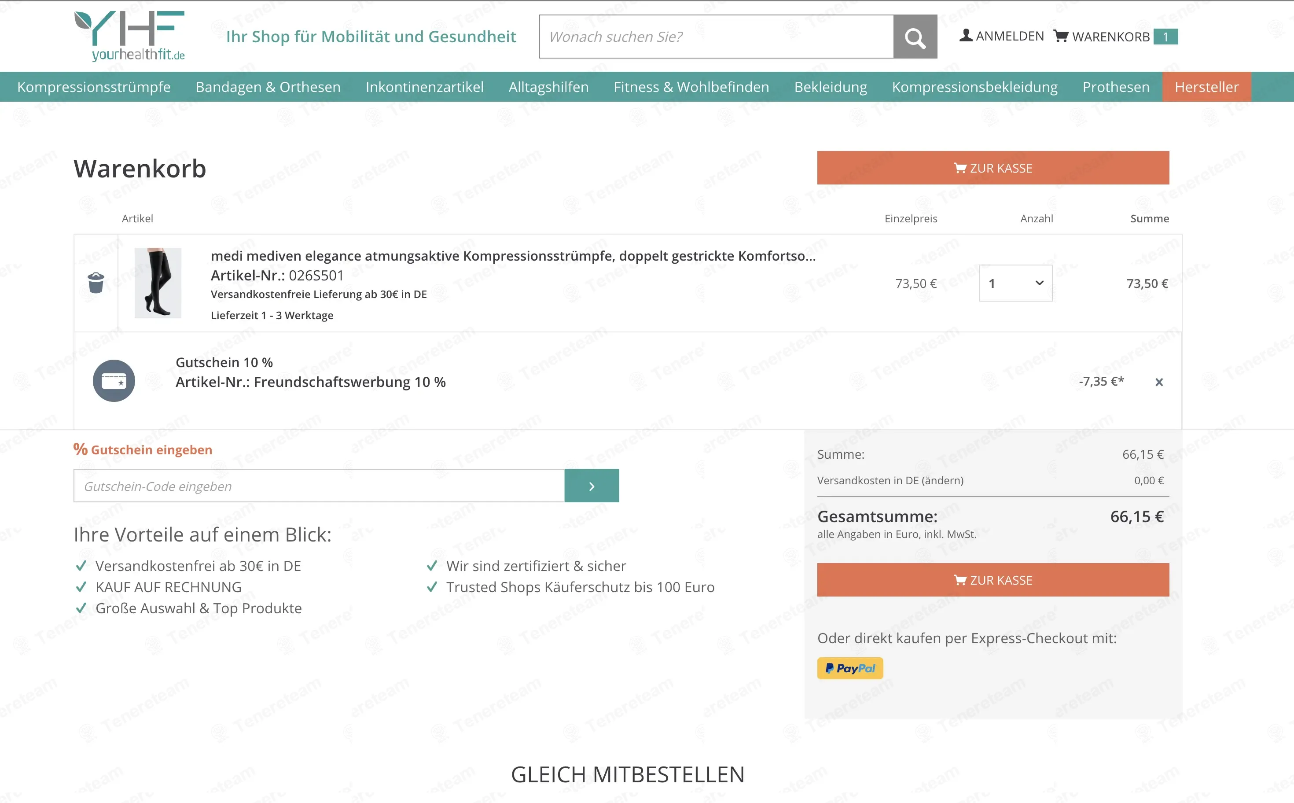
Task: Delete item with trash can icon
Action: [96, 283]
